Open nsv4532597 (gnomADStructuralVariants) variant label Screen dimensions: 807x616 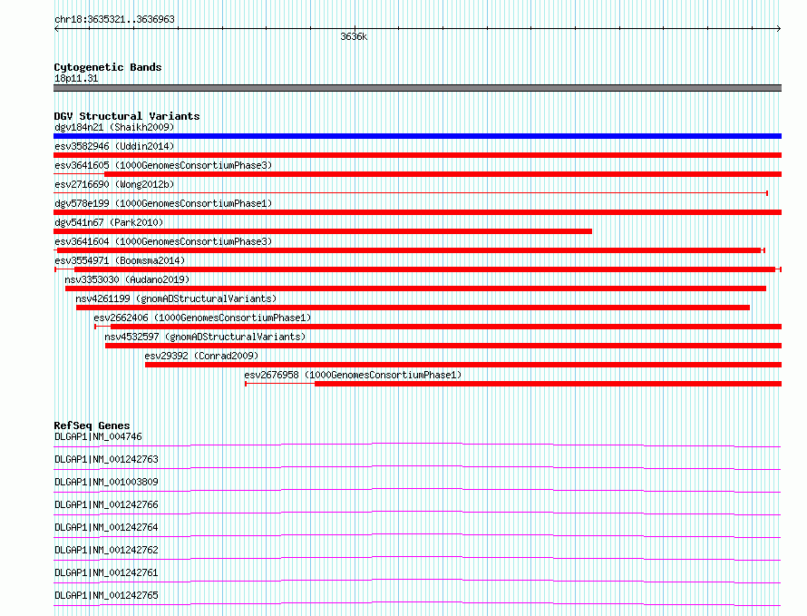(205, 337)
